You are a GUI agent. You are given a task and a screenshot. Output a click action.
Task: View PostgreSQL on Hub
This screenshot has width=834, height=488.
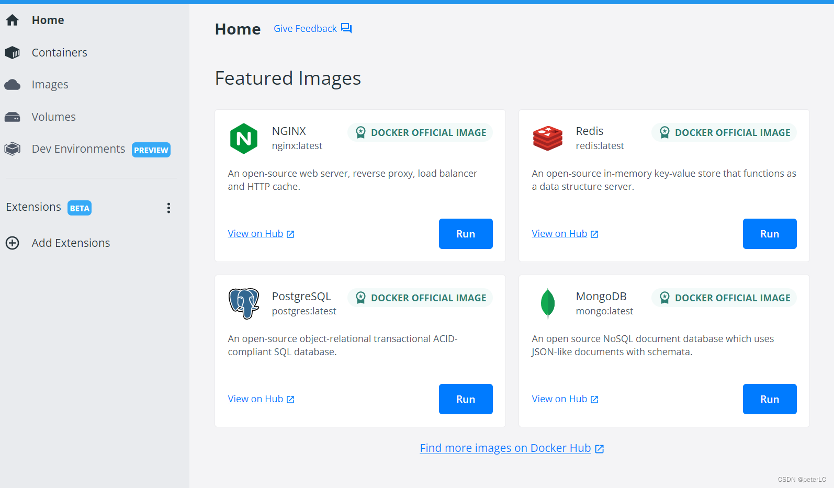tap(255, 399)
